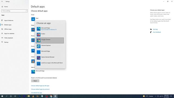Pick Internet Explorer from the app list
174x98 pixels.
coord(50,46)
